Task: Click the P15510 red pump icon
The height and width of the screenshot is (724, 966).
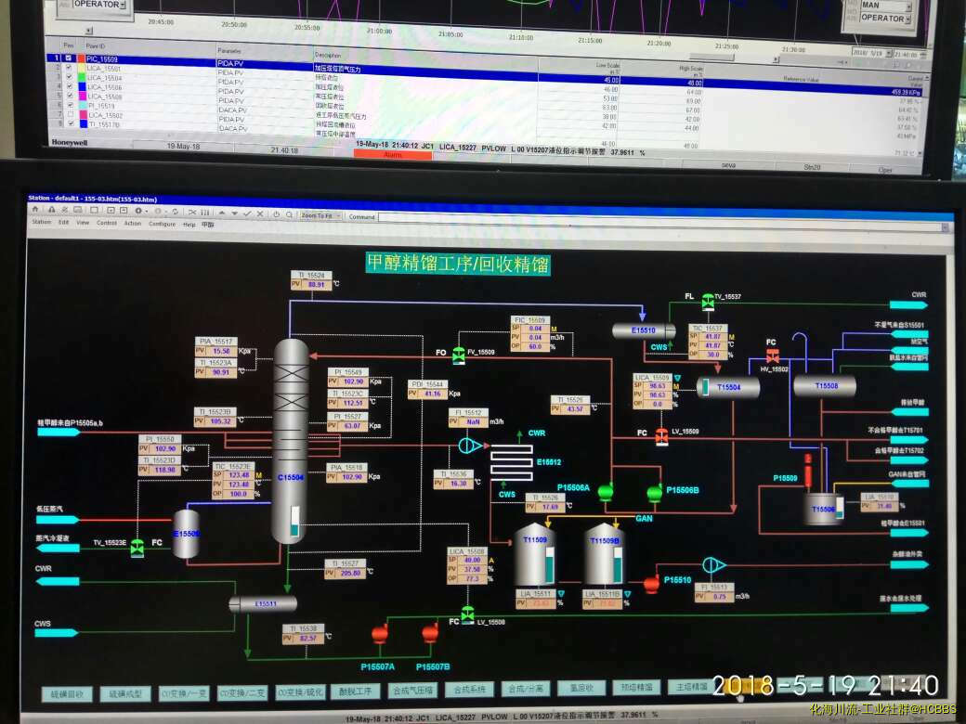Action: tap(651, 583)
